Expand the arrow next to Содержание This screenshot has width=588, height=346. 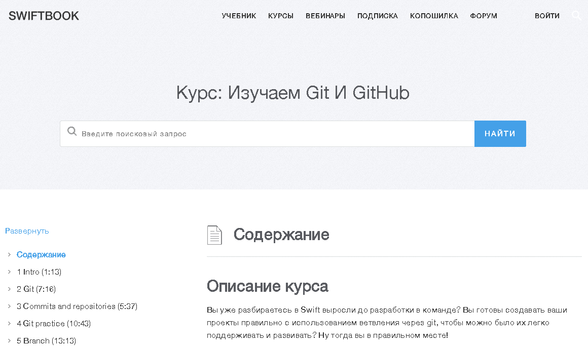pyautogui.click(x=9, y=255)
